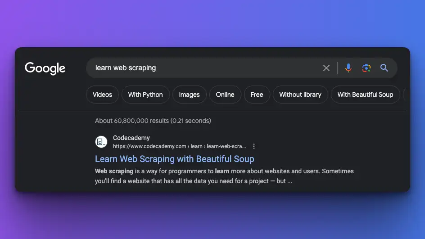Select the With Python filter chip
The width and height of the screenshot is (425, 239).
[145, 95]
